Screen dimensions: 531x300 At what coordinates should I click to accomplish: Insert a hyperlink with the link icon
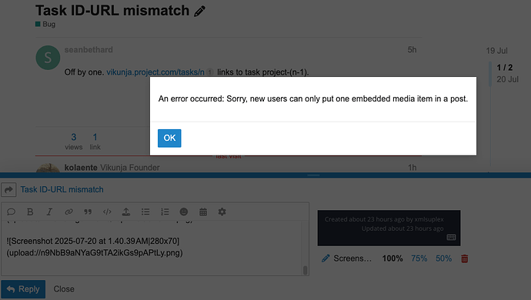pos(68,212)
